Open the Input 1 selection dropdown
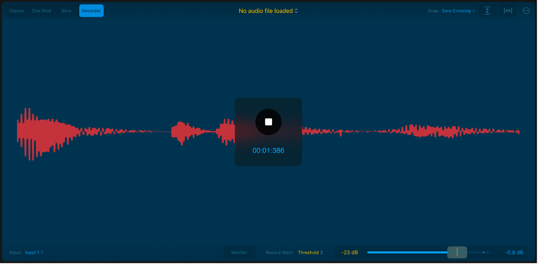This screenshot has width=538, height=264. coord(34,252)
